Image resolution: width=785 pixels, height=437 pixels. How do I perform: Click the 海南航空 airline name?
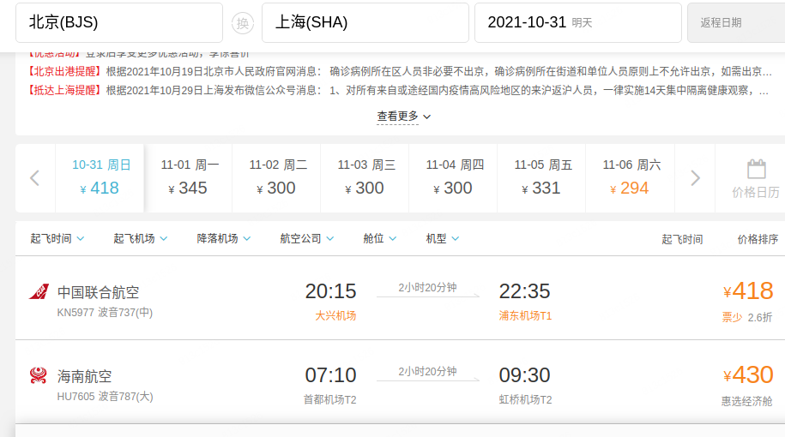[x=85, y=376]
